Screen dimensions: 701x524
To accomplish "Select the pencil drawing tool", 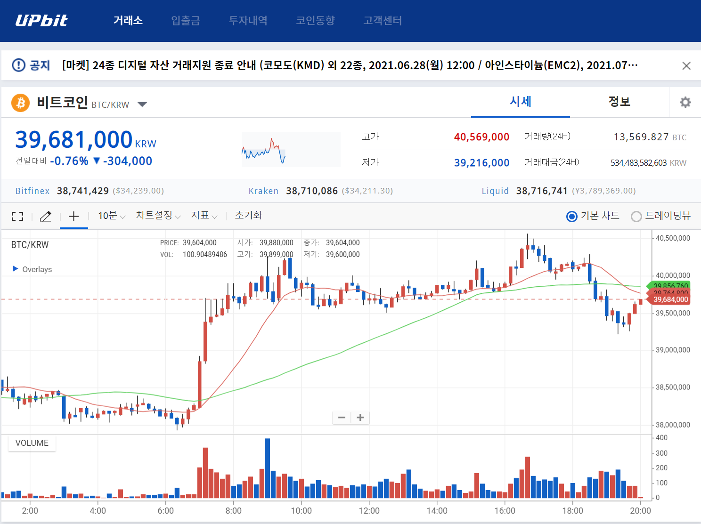I will click(x=46, y=216).
